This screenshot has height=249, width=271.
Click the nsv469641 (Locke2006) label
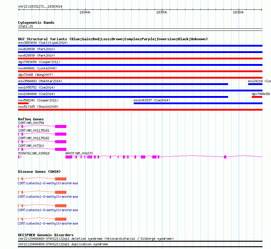(x=37, y=68)
